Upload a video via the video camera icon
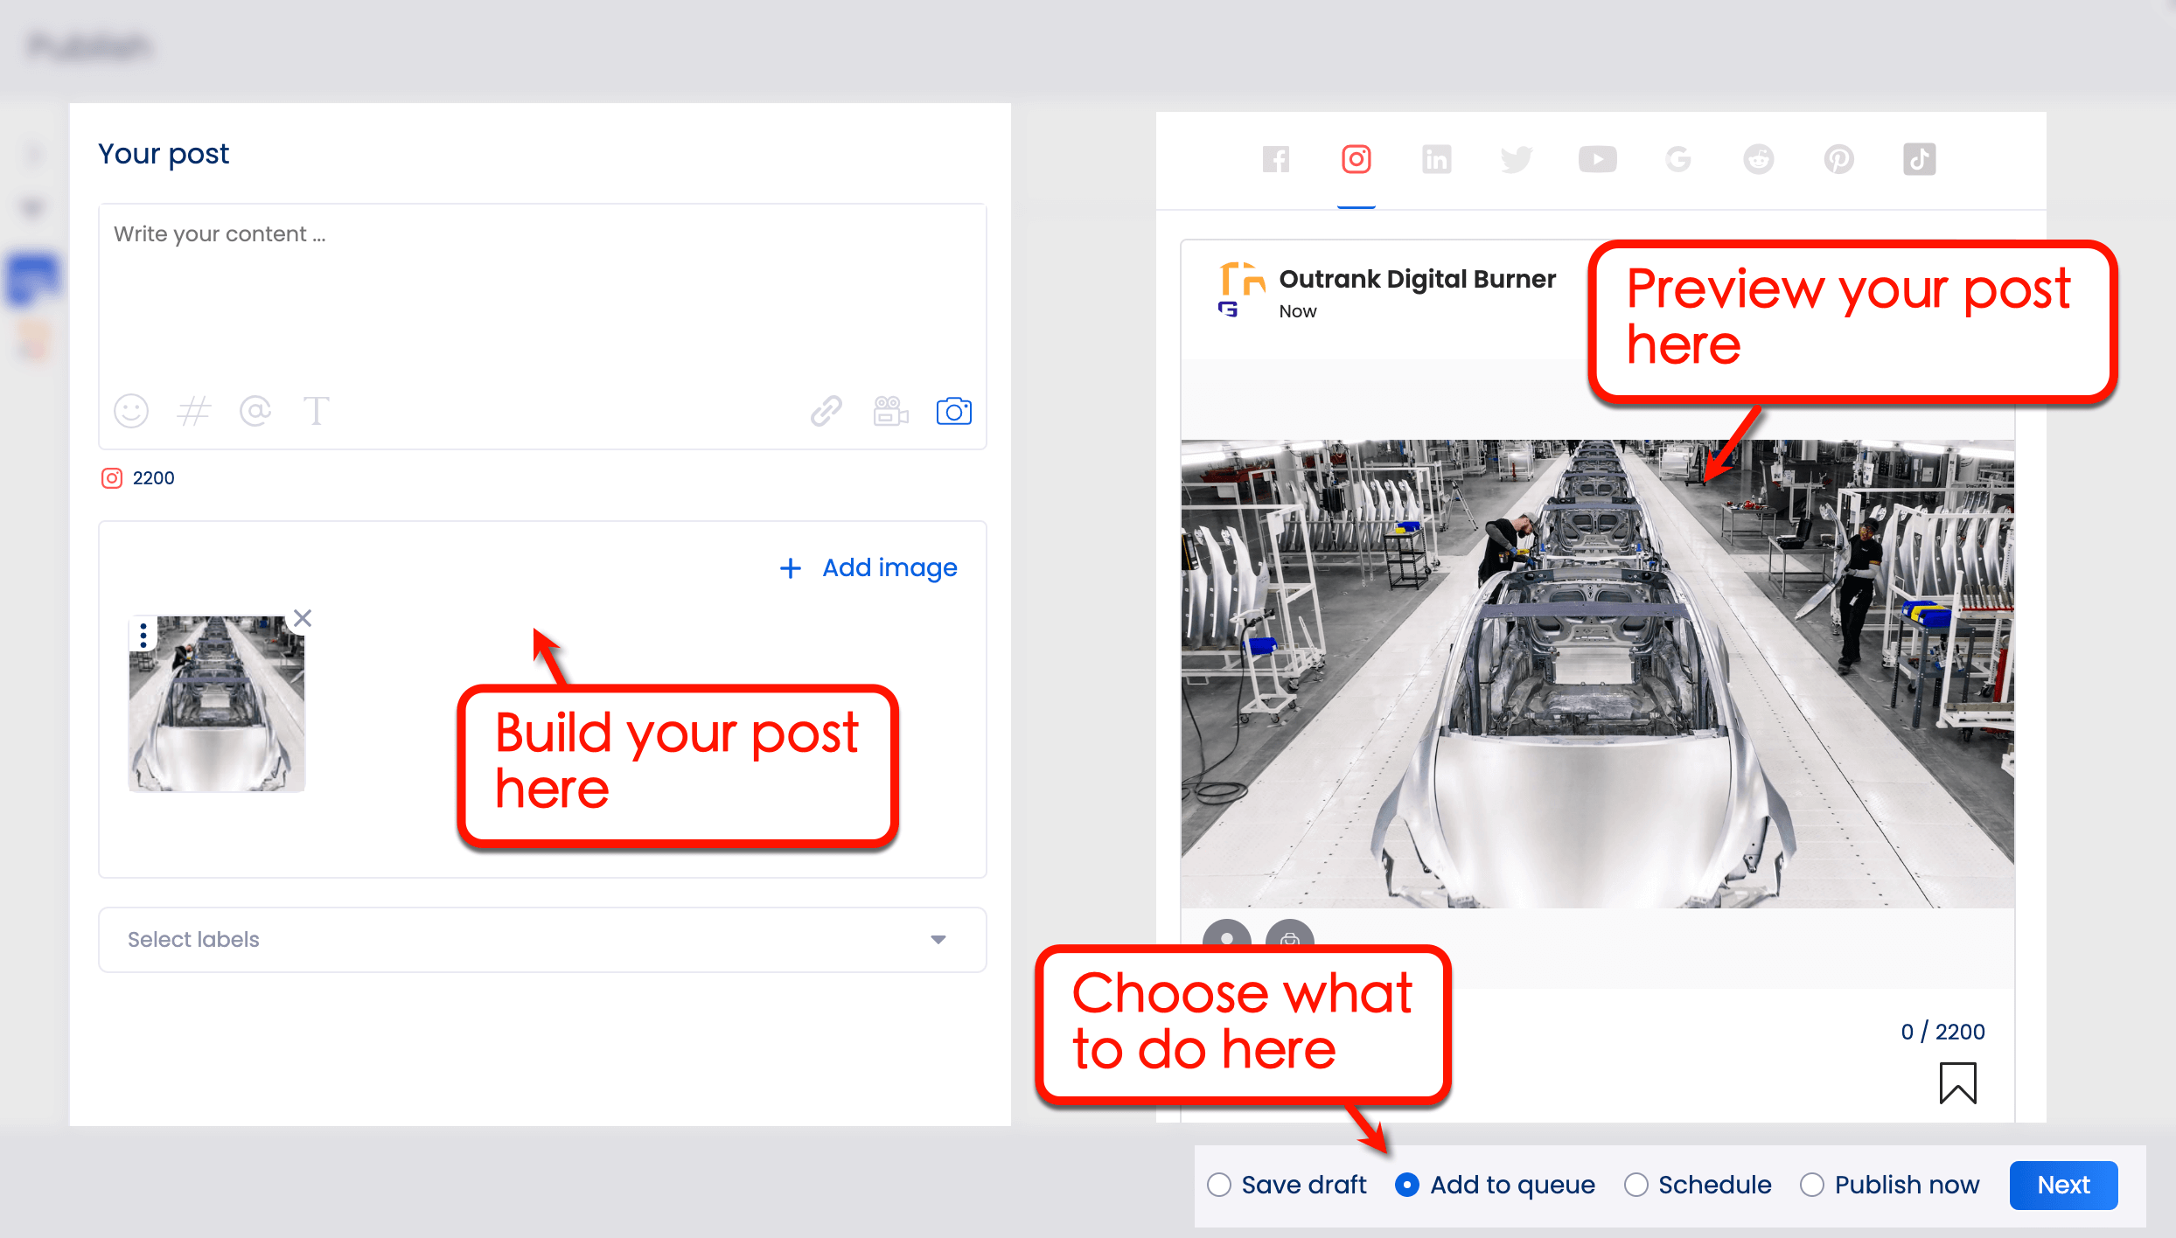Image resolution: width=2176 pixels, height=1238 pixels. pos(889,411)
